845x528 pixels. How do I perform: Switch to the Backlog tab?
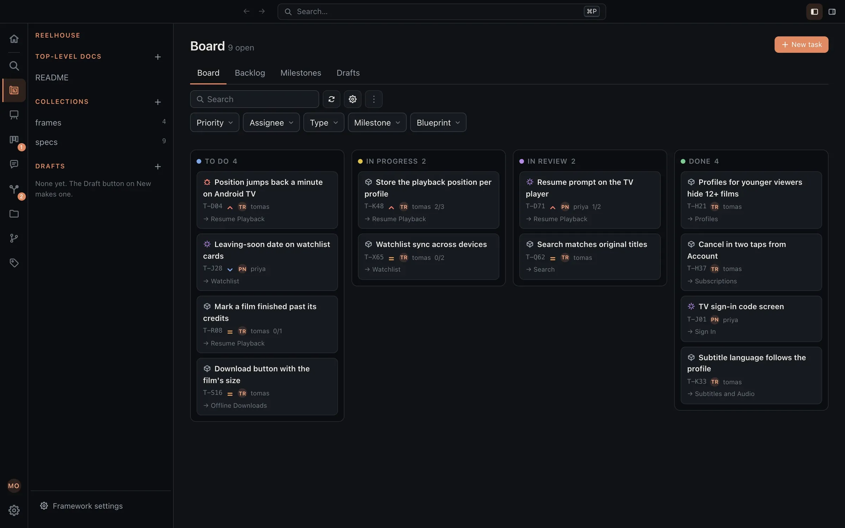pyautogui.click(x=250, y=73)
